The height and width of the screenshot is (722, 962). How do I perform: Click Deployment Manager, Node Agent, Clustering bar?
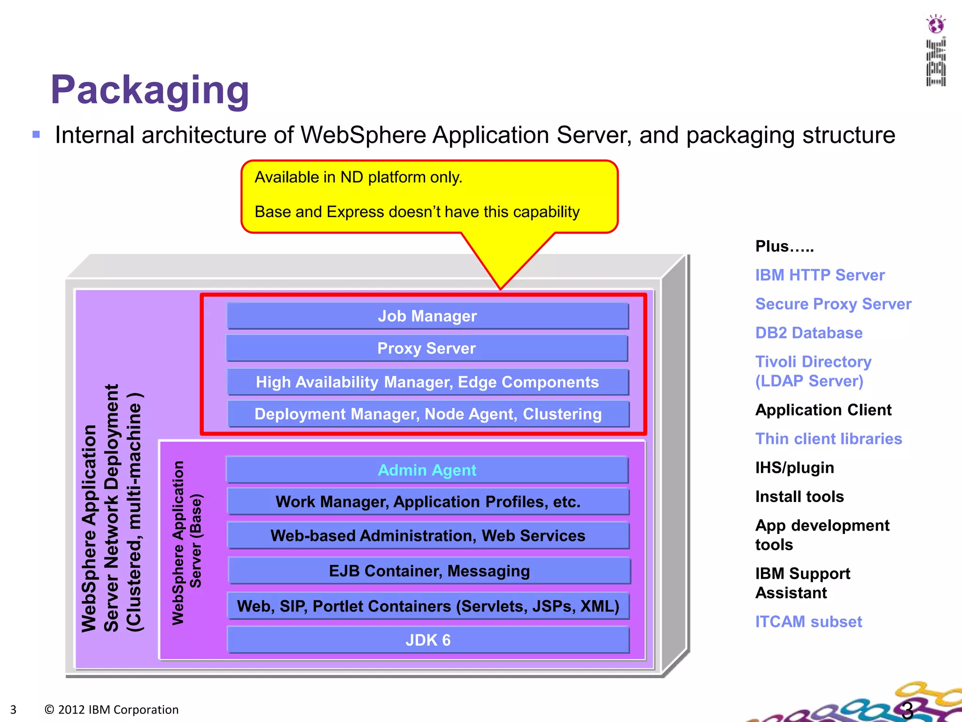(428, 414)
